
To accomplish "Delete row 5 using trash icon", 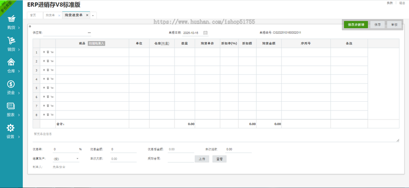I will pos(48,88).
